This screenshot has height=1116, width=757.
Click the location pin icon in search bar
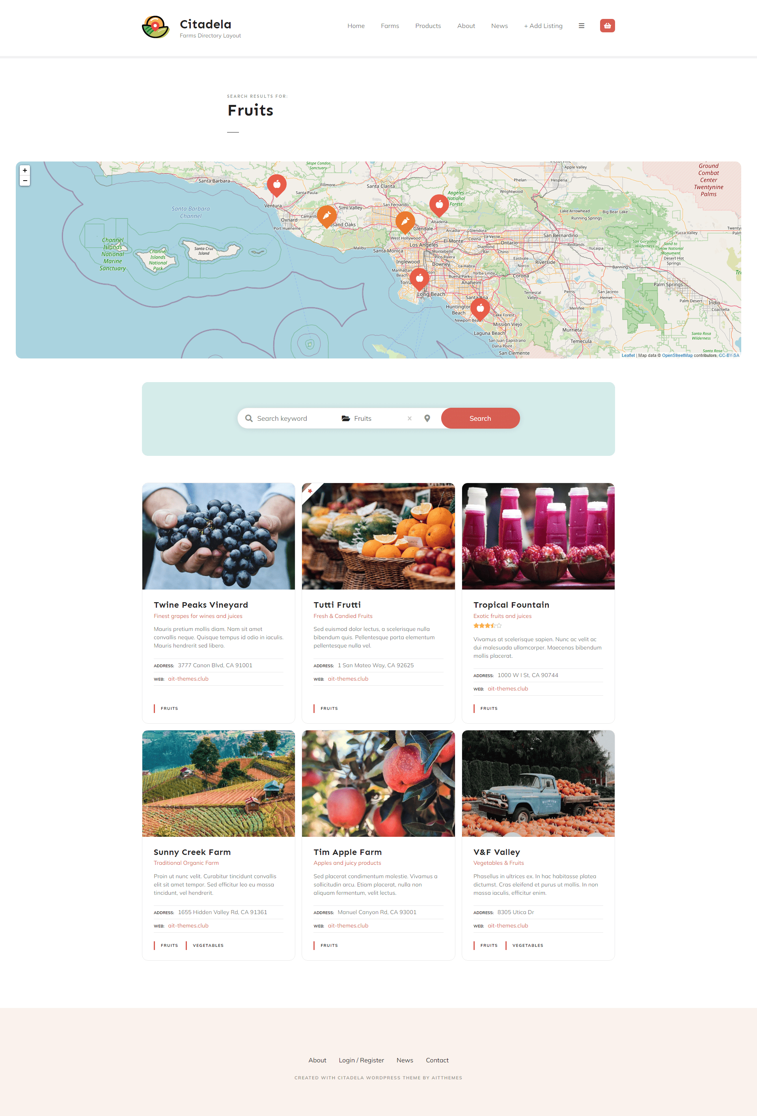click(427, 418)
